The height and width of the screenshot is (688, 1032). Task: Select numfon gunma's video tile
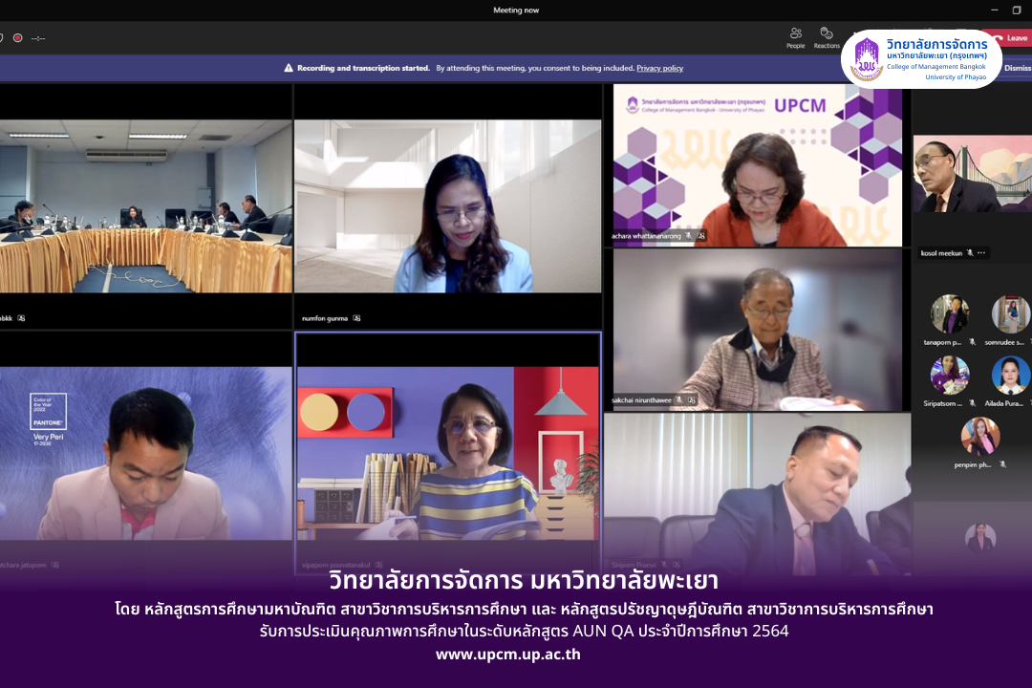[447, 206]
